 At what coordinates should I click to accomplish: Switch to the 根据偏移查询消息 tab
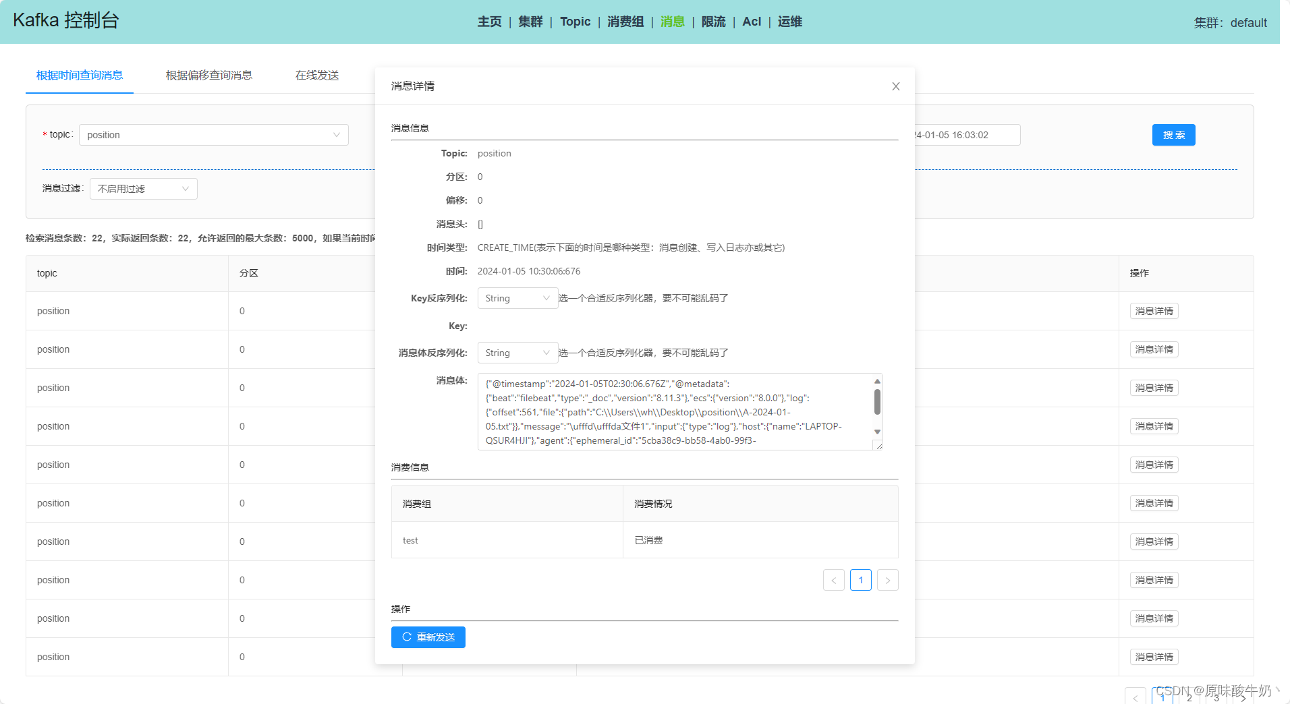click(208, 75)
